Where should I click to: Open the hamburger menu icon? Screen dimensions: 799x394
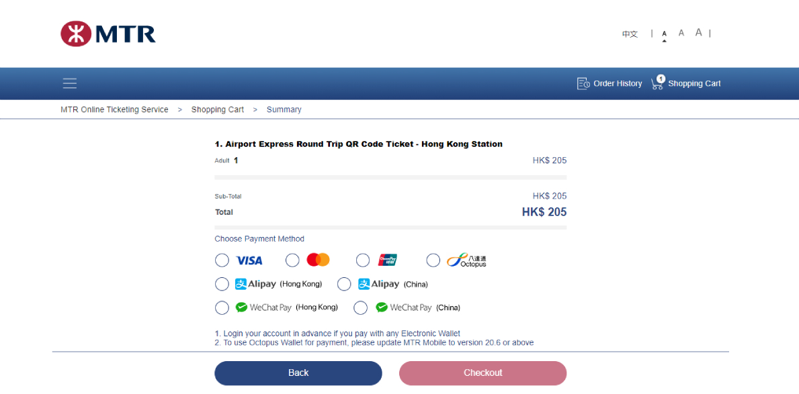[70, 83]
